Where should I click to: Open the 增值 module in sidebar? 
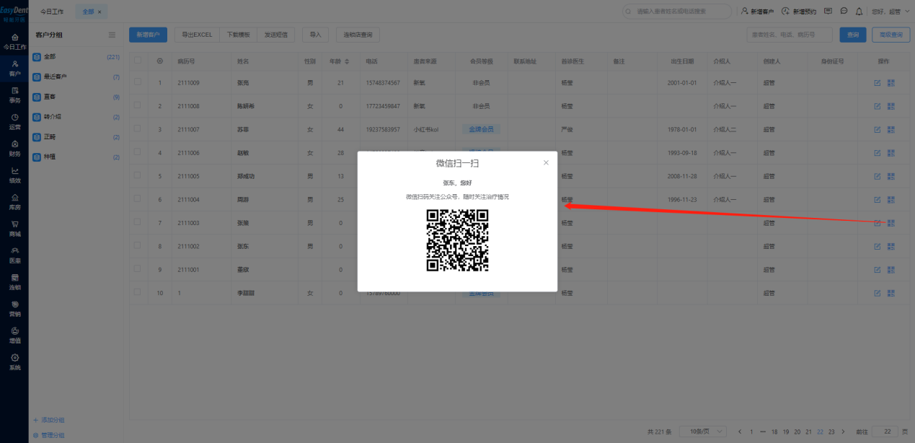14,335
